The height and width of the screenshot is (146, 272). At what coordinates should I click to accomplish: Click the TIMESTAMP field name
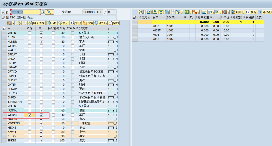(x=15, y=102)
